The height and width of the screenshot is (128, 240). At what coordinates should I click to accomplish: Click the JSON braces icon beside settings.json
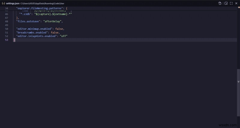coord(3,3)
